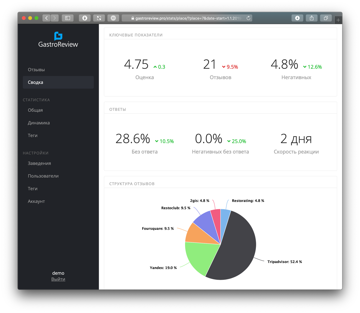This screenshot has height=313, width=360.
Task: Click the hand-shaped blocker extension icon
Action: 85,18
